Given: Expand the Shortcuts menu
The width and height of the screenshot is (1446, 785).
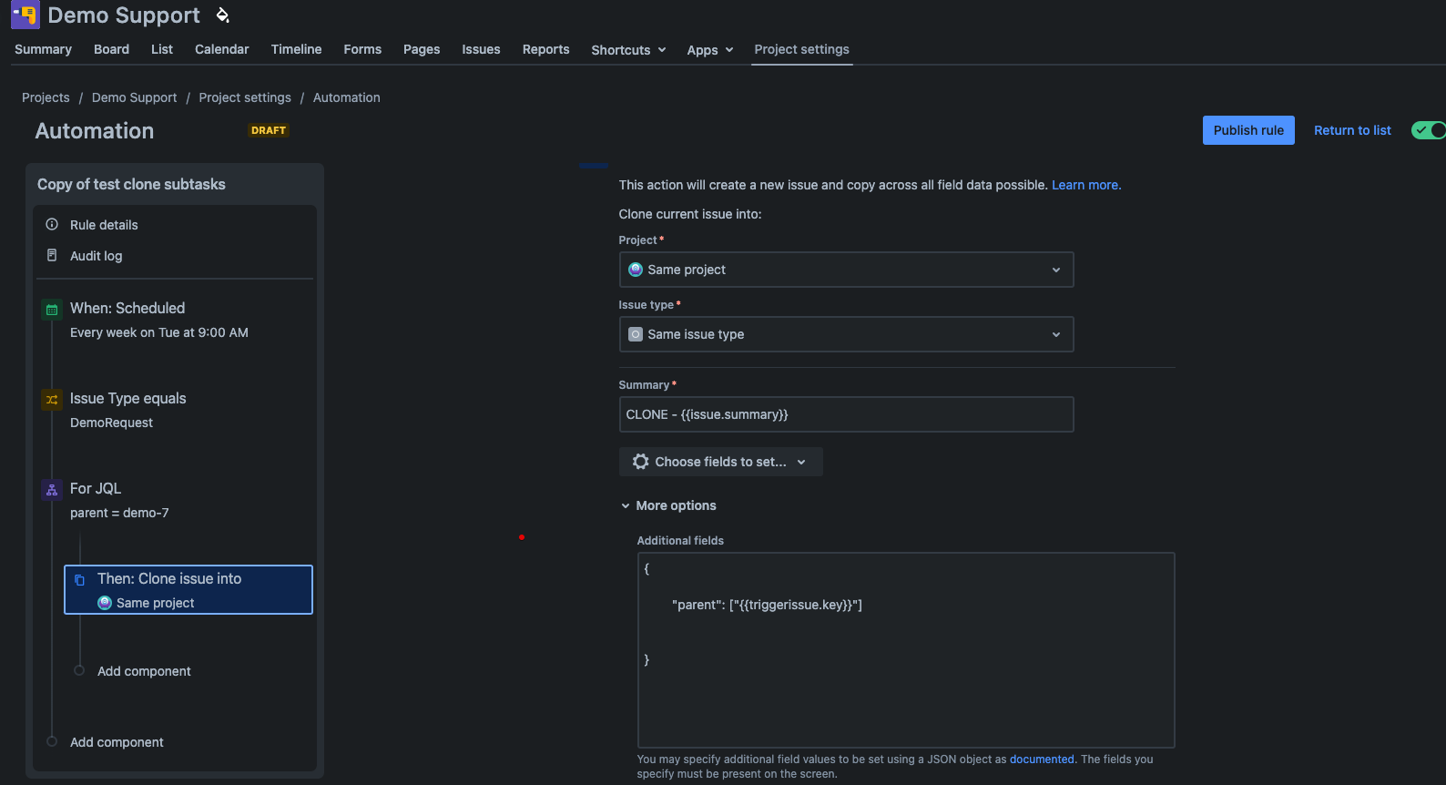Looking at the screenshot, I should click(x=628, y=50).
